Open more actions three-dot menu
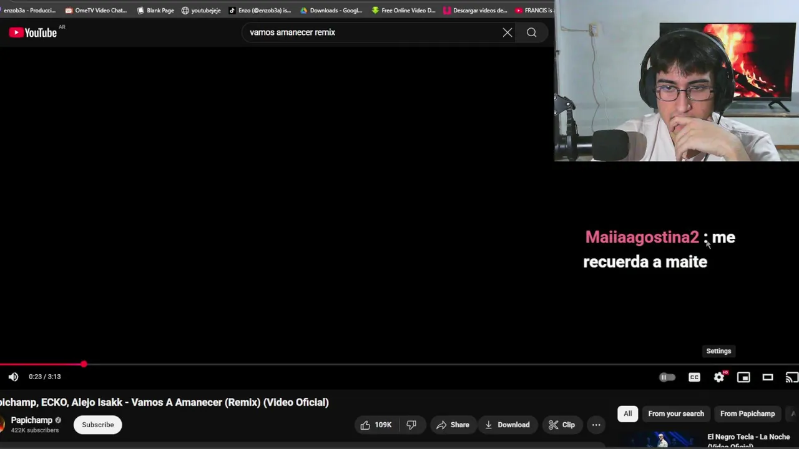The height and width of the screenshot is (449, 799). coord(596,425)
